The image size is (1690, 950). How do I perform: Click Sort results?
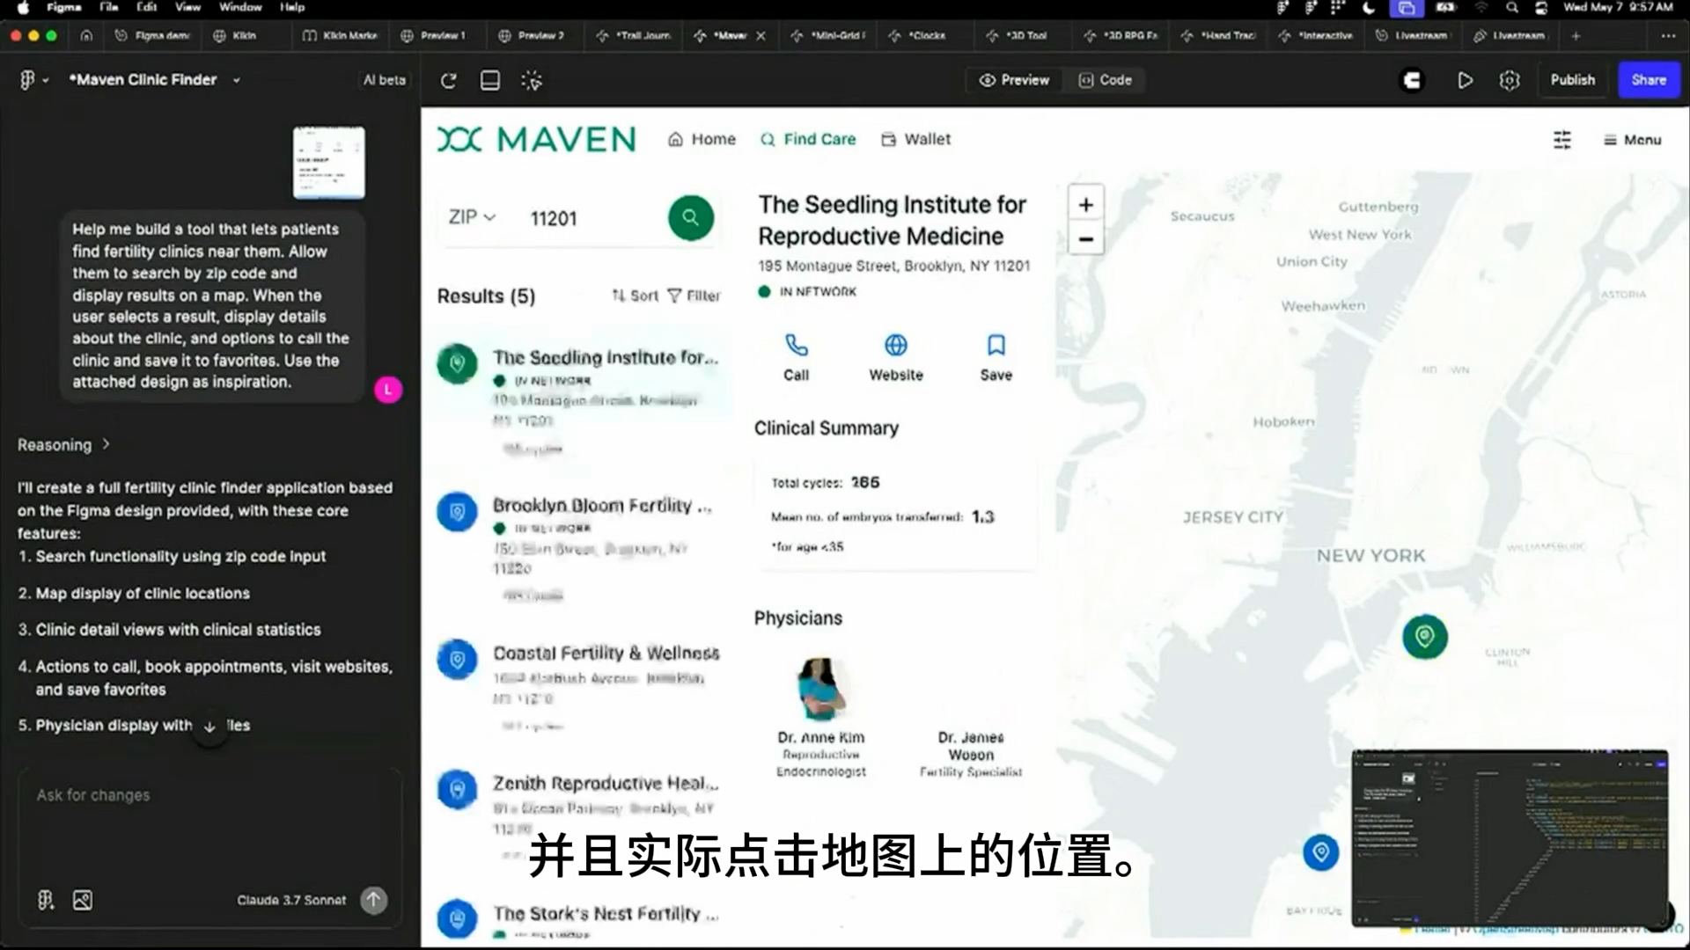pyautogui.click(x=636, y=296)
